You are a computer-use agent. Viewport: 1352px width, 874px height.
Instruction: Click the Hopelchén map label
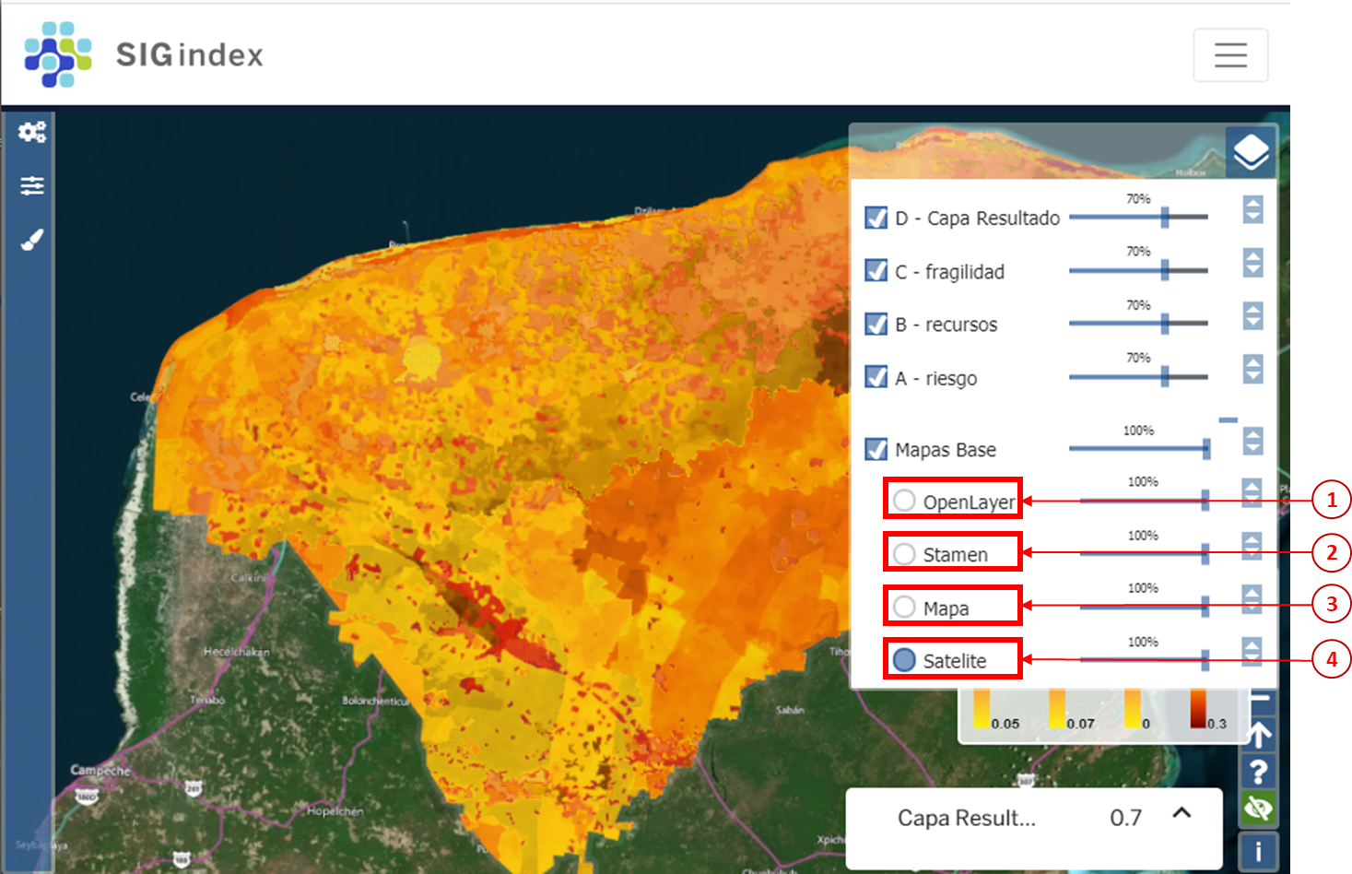point(335,811)
